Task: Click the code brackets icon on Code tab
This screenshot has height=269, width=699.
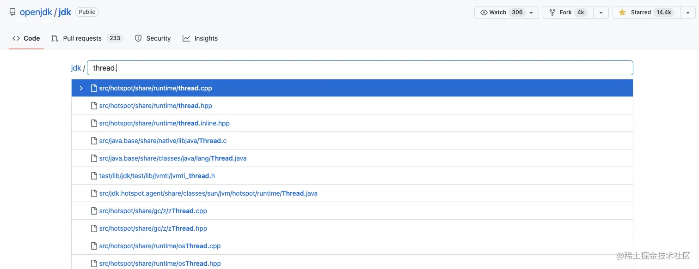Action: [16, 38]
